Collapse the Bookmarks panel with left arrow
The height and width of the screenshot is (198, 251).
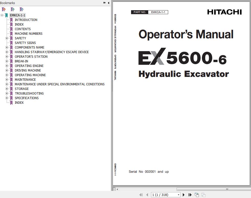(x=109, y=3)
